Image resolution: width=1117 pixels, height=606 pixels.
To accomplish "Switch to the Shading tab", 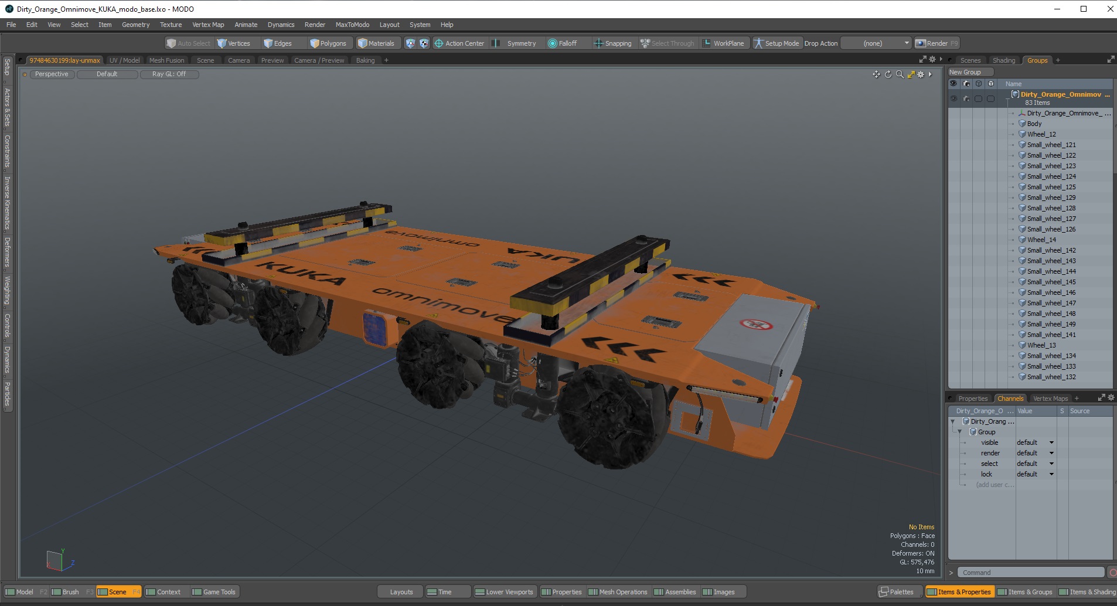I will 1003,60.
